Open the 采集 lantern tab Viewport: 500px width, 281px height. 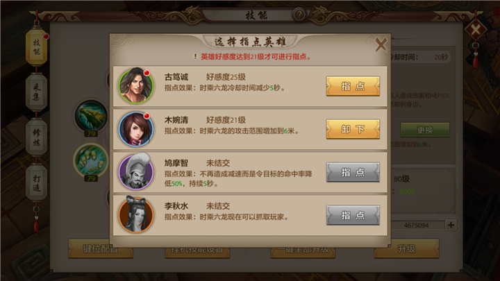[37, 92]
